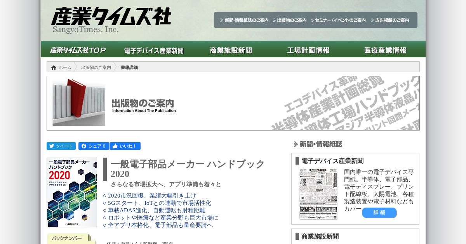Screen dimensions: 466x244
Task: Click the blue 詳細 button
Action: [379, 213]
